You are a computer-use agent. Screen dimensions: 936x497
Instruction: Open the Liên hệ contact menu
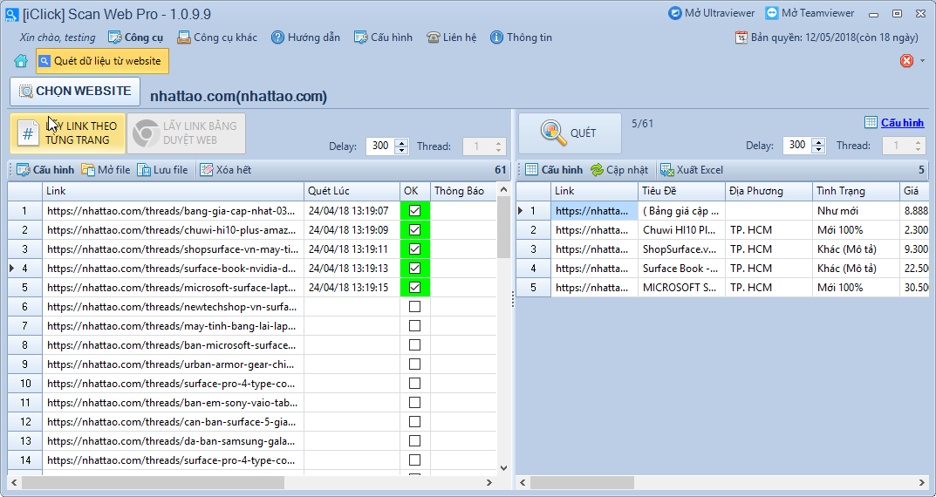451,37
